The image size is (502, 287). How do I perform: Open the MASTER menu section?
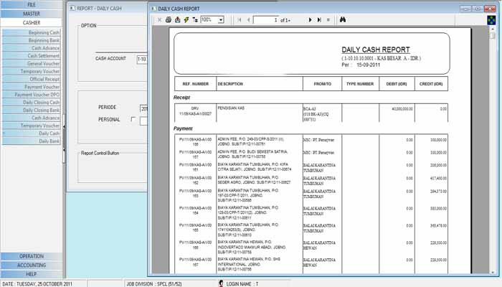pyautogui.click(x=32, y=14)
